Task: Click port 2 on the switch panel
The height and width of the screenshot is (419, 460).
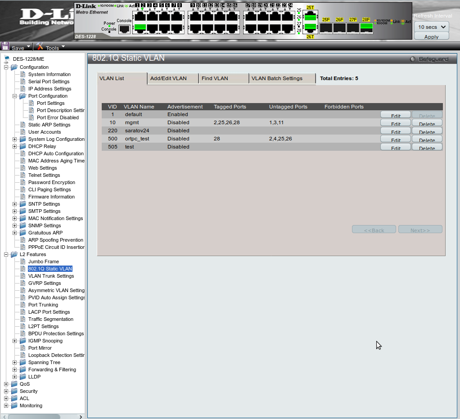Action: pos(141,27)
